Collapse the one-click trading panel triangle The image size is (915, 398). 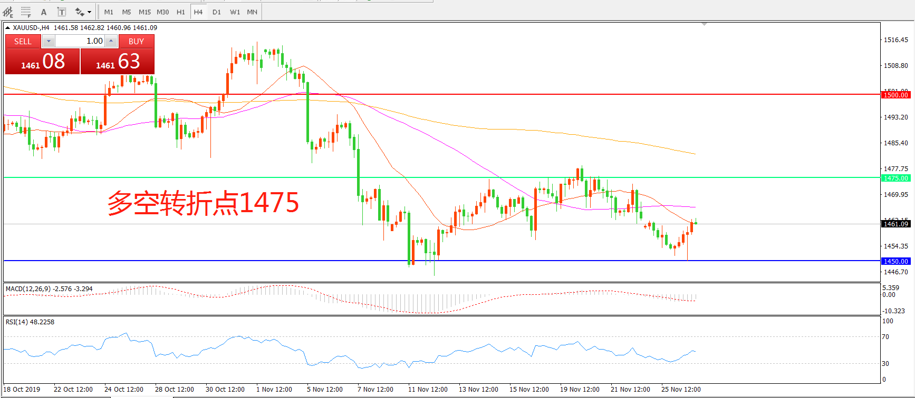point(8,28)
